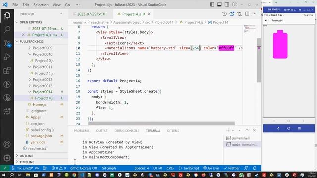Image resolution: width=317 pixels, height=178 pixels.
Task: Open the Windows Start button
Action: click(4, 175)
